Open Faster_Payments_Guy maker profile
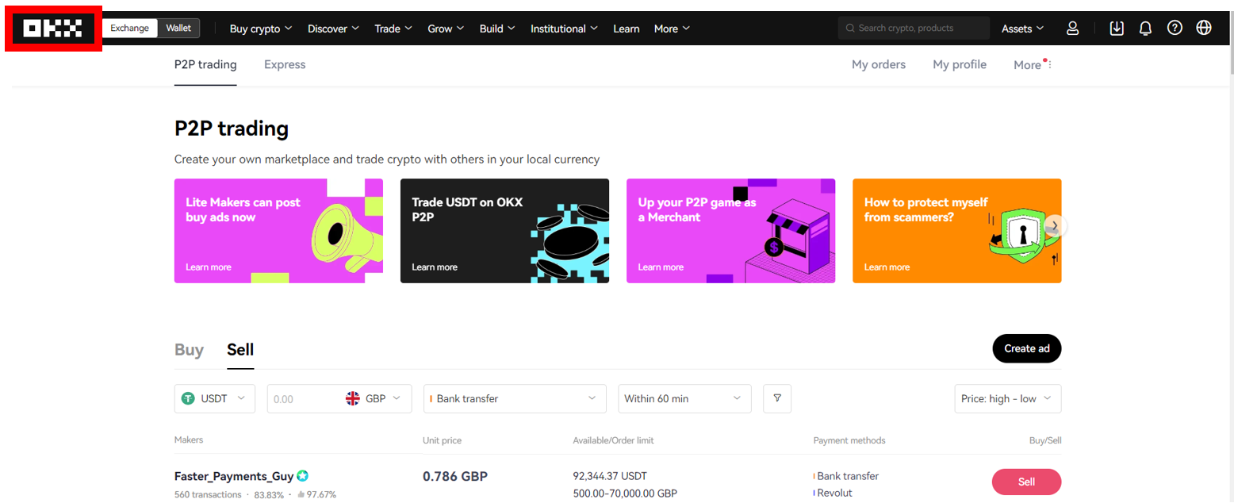This screenshot has height=503, width=1234. coord(234,476)
